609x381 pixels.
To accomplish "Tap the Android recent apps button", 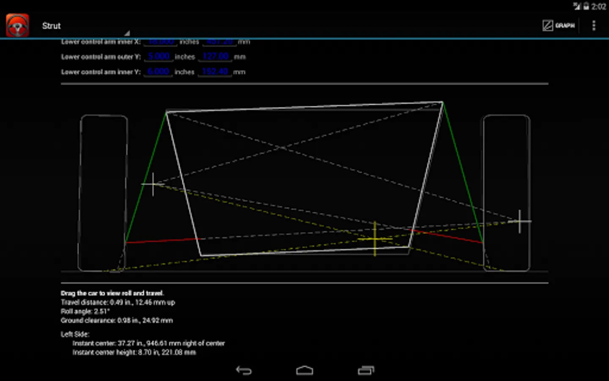I will point(366,370).
